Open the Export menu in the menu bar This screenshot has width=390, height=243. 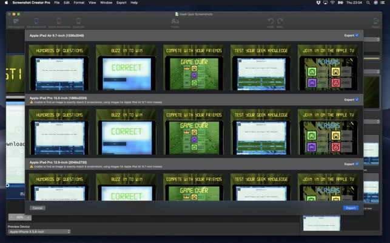(121, 2)
